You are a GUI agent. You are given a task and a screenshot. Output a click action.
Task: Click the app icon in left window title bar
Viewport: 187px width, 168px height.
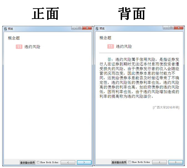coord(5,29)
